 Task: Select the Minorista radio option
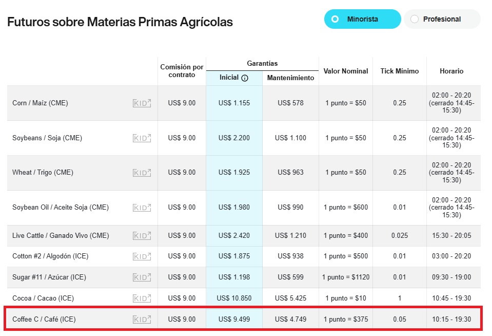(336, 19)
